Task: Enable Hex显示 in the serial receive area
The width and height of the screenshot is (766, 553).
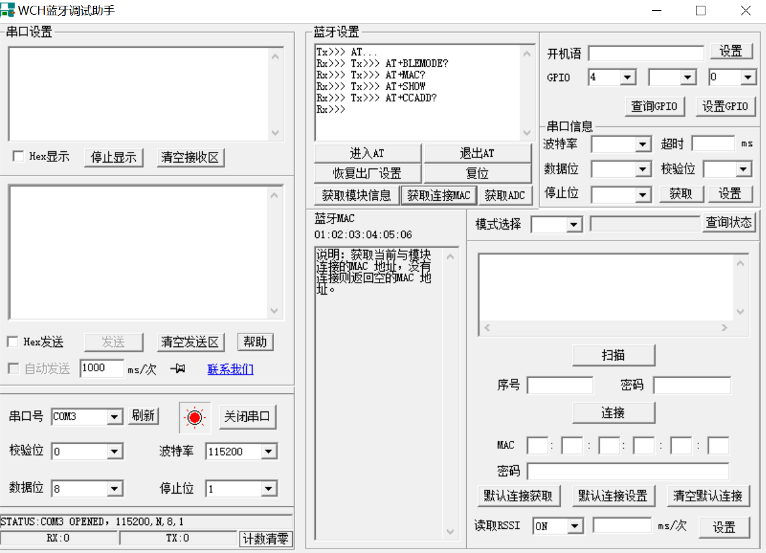Action: [x=18, y=156]
